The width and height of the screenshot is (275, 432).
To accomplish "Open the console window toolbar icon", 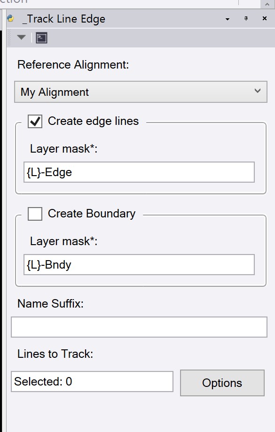I will tap(41, 38).
